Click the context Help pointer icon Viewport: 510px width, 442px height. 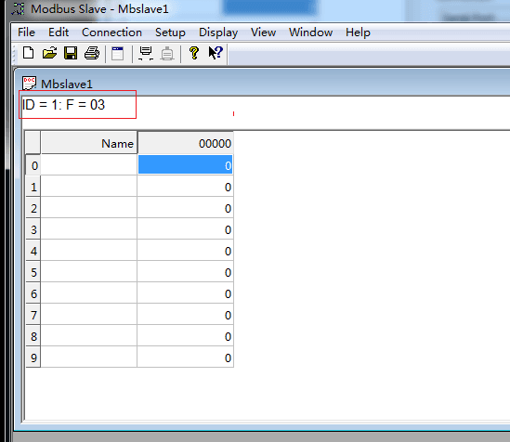[216, 53]
